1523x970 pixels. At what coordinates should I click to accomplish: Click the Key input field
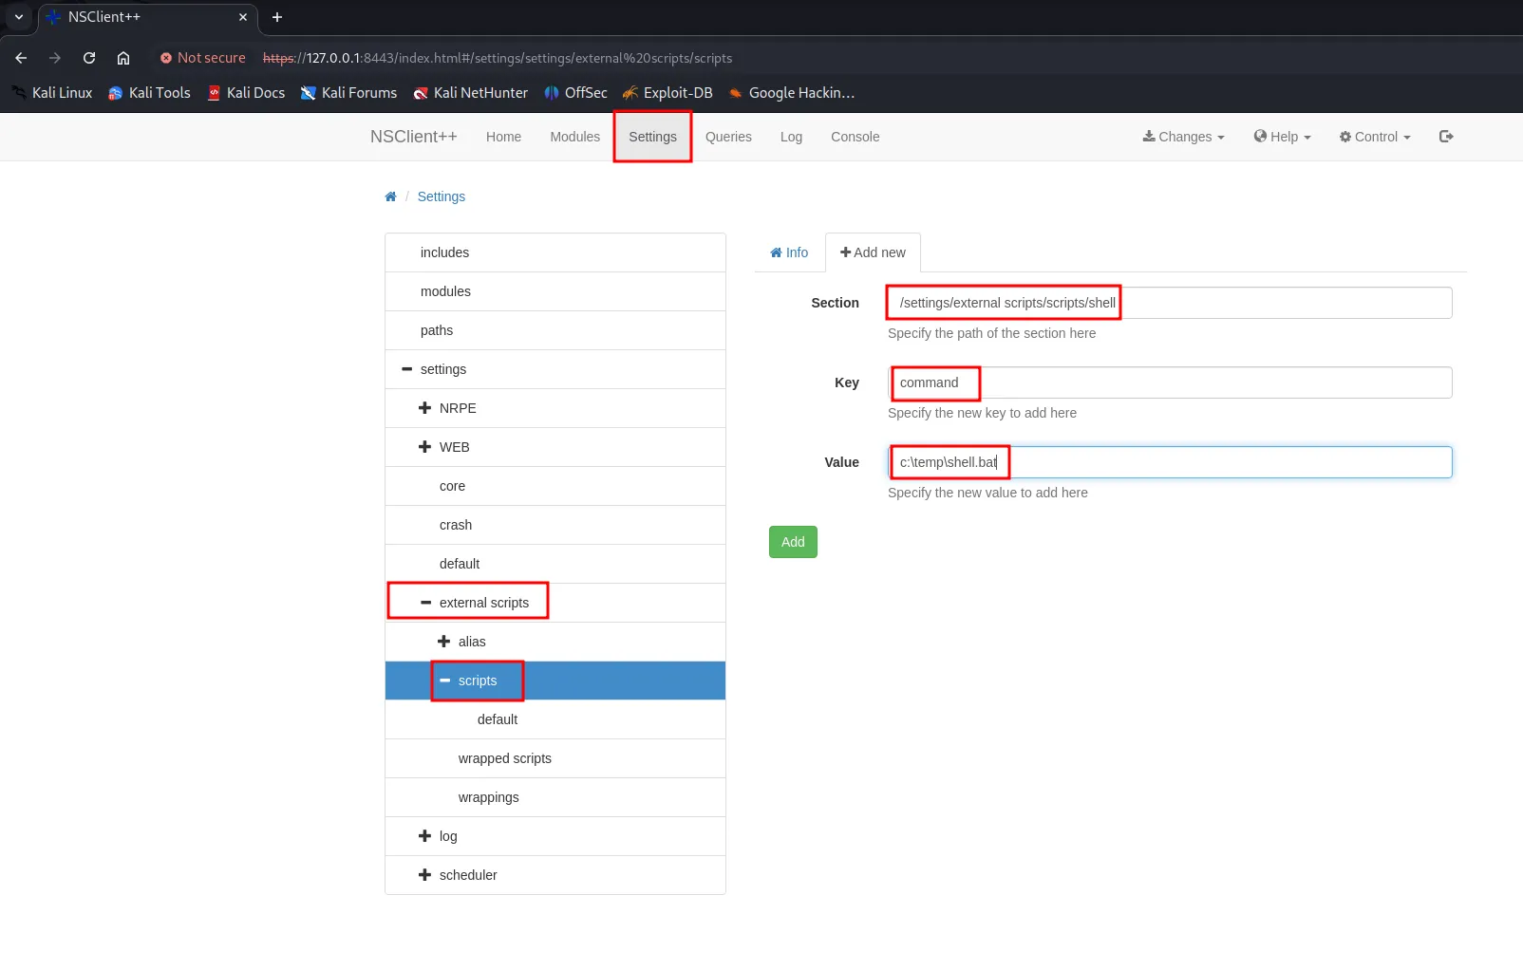[1170, 382]
